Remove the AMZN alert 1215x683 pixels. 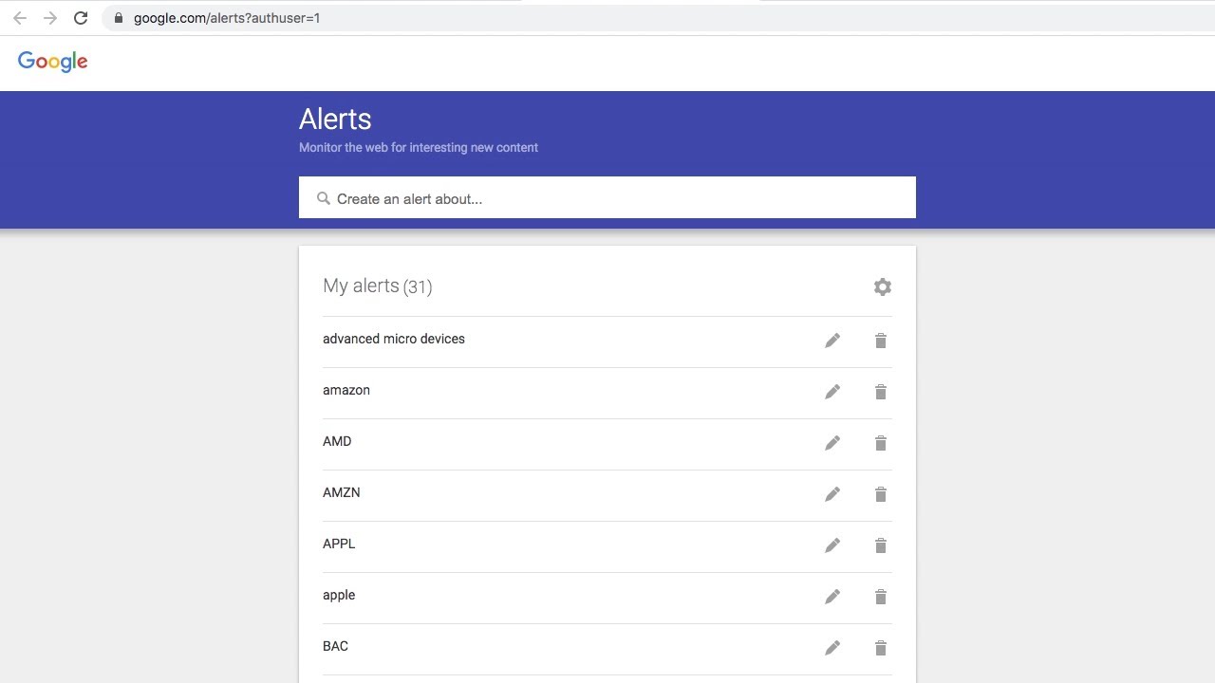tap(881, 494)
